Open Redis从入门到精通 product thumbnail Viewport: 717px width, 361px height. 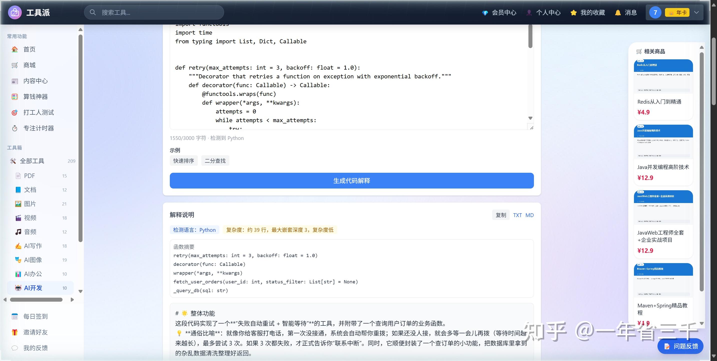[663, 76]
